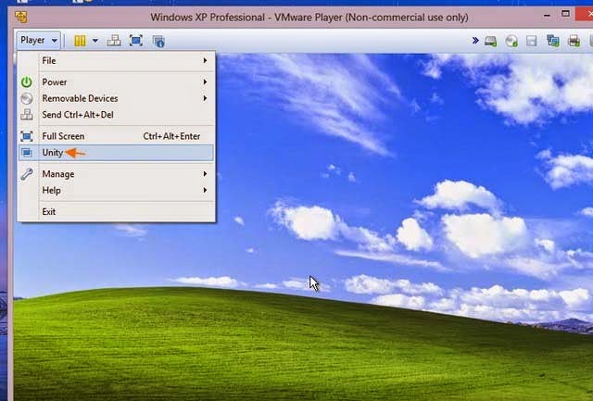Click the printer device icon
593x401 pixels.
tap(574, 41)
